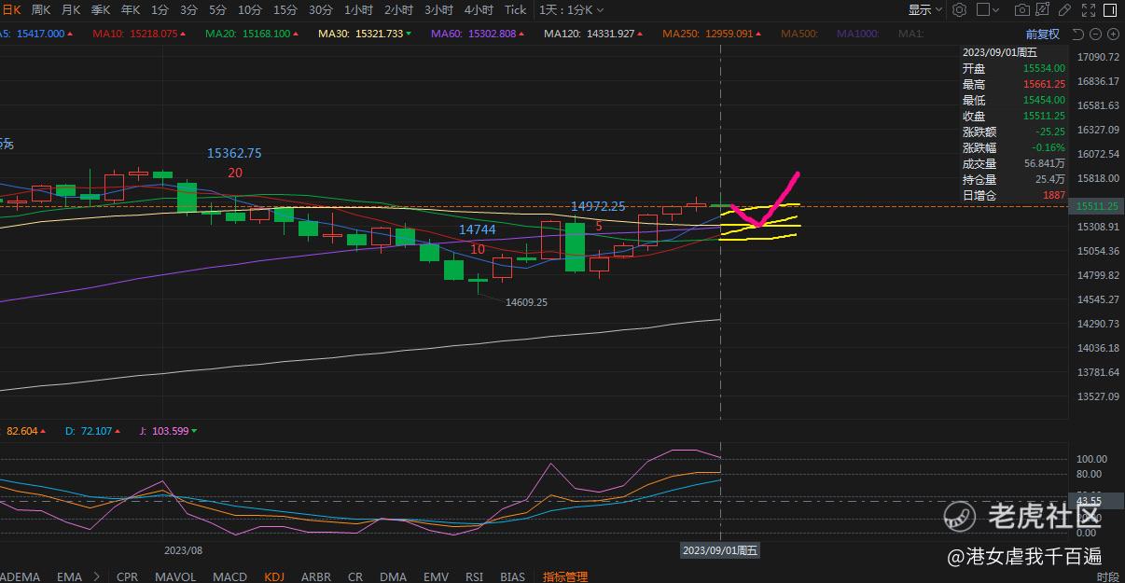Screen dimensions: 1125x583
Task: Switch to 季K quarterly candlestick
Action: pos(101,9)
